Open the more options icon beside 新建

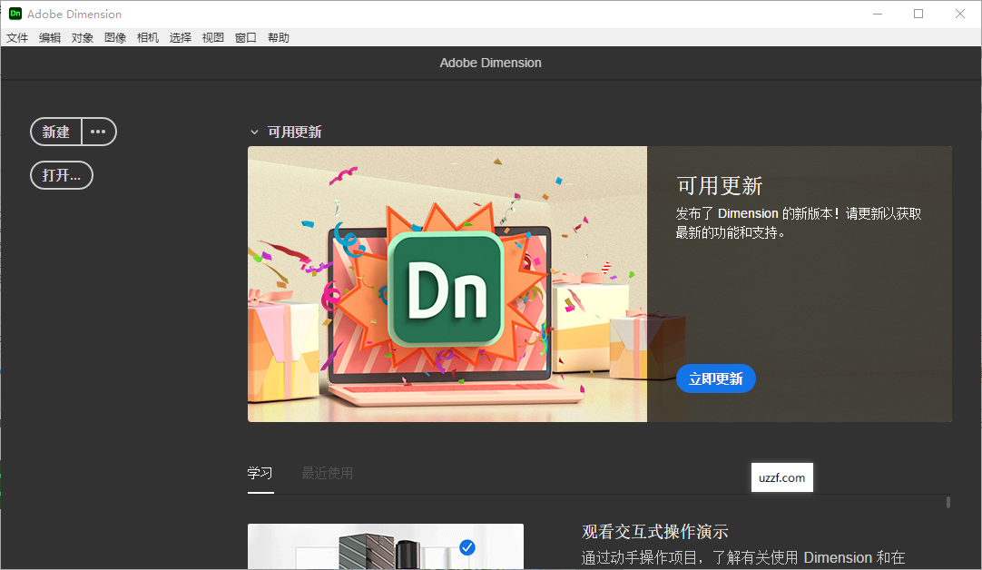point(98,132)
